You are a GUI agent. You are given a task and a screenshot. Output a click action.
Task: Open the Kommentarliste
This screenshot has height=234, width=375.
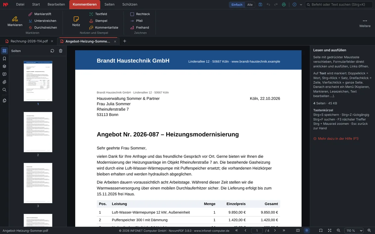click(104, 27)
